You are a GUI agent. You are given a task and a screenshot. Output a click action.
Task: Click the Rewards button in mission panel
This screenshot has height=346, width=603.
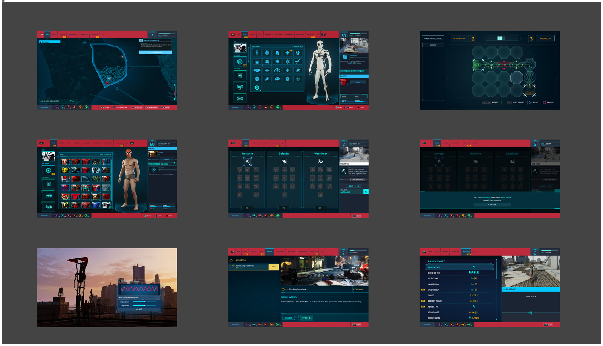click(x=289, y=318)
